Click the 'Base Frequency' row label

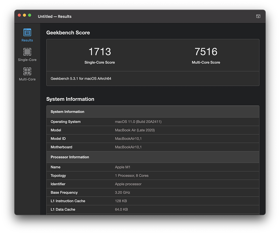click(64, 192)
